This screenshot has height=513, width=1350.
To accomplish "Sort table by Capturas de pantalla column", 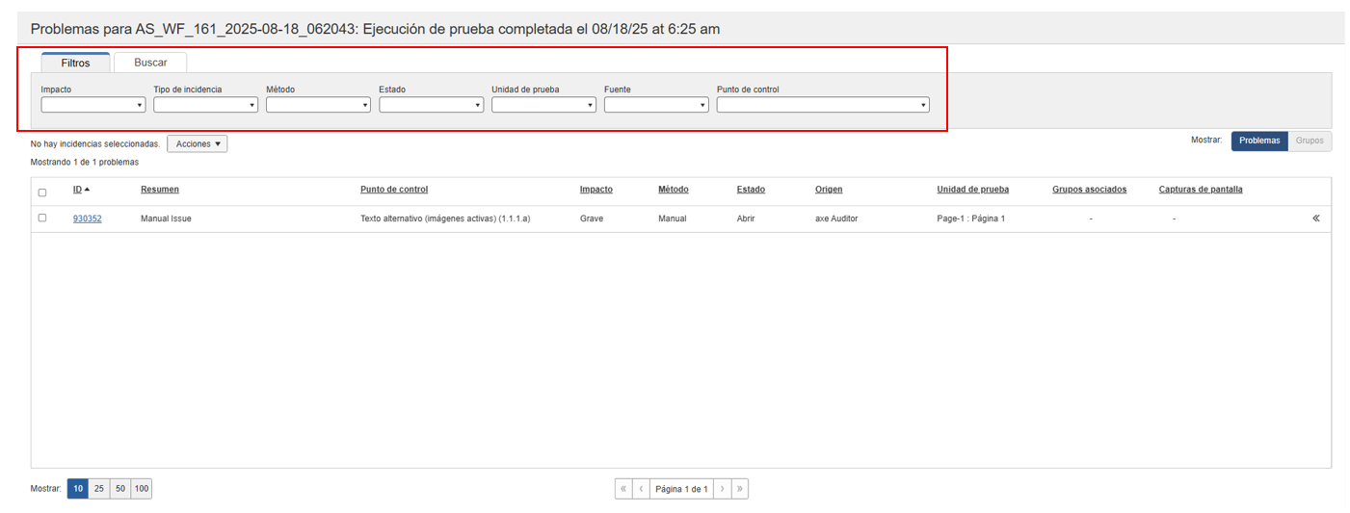I will pyautogui.click(x=1200, y=190).
